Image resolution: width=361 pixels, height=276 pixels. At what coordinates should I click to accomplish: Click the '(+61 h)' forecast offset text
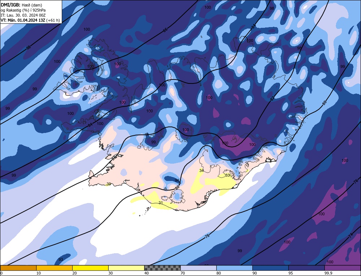pyautogui.click(x=53, y=20)
